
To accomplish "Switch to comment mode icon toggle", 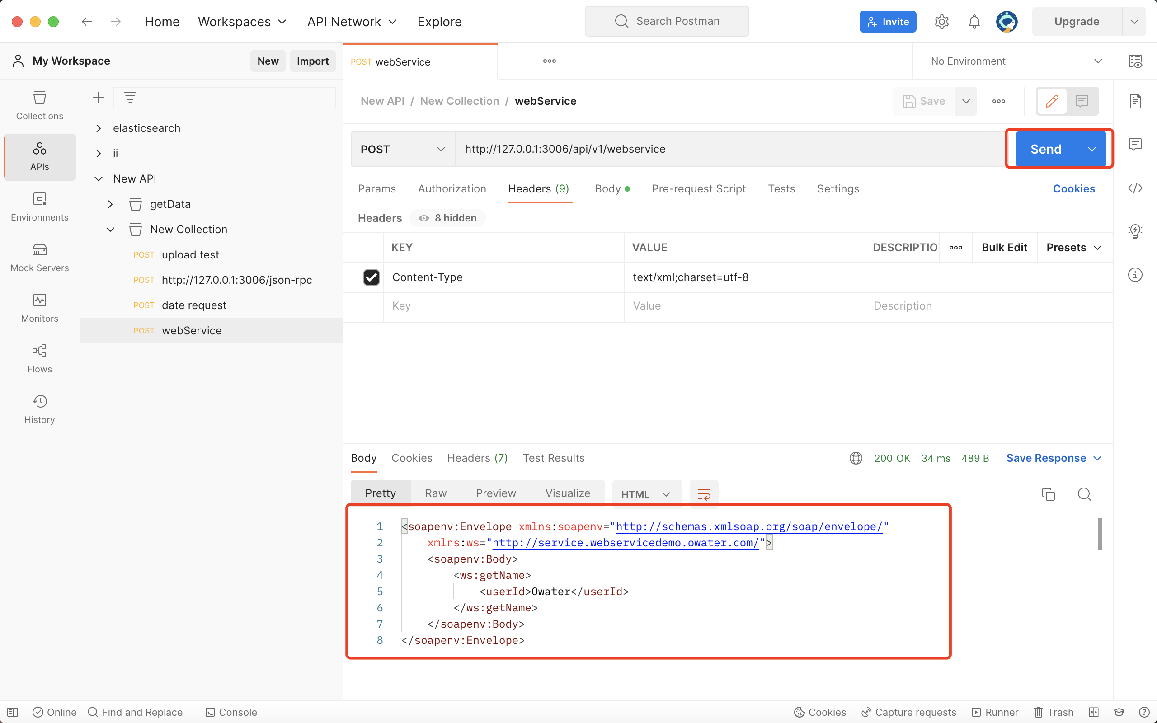I will click(x=1082, y=101).
